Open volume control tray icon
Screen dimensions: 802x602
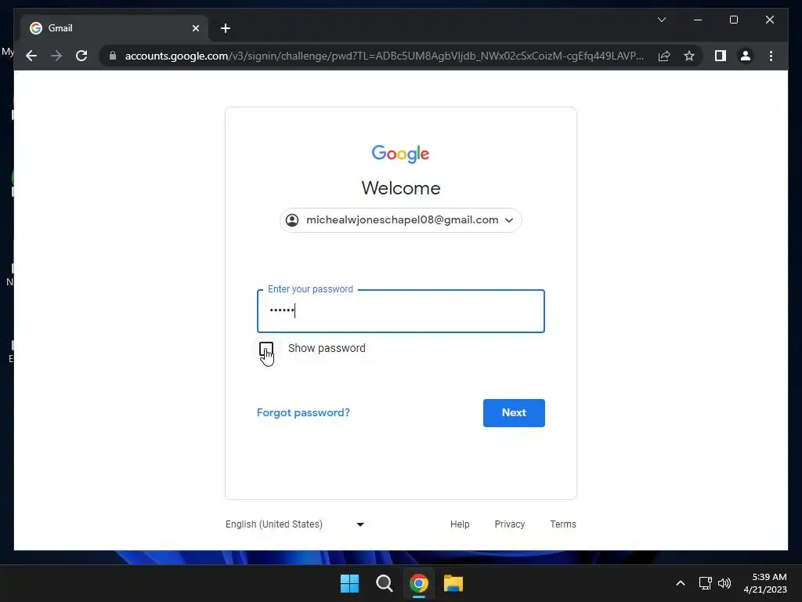(x=724, y=583)
